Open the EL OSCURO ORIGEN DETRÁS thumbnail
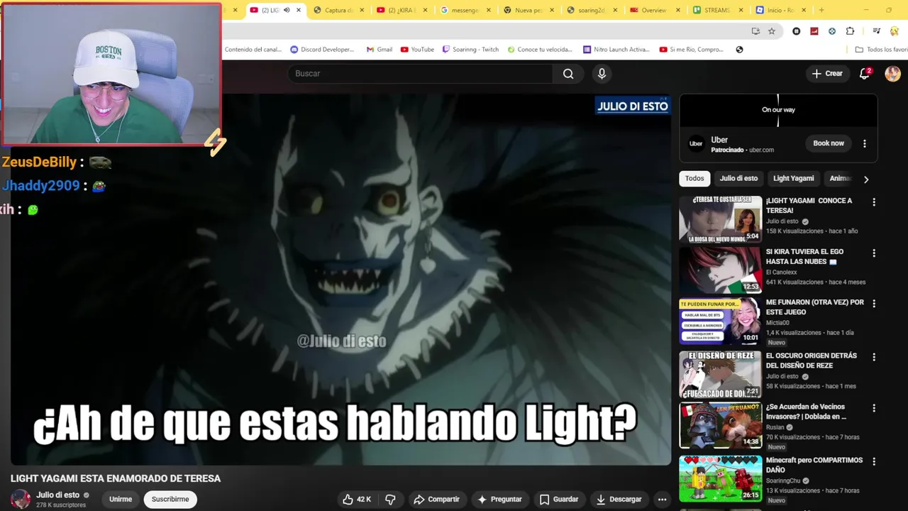 [721, 374]
